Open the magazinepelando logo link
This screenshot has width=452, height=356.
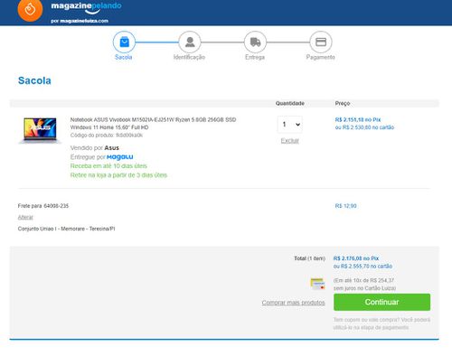[86, 8]
